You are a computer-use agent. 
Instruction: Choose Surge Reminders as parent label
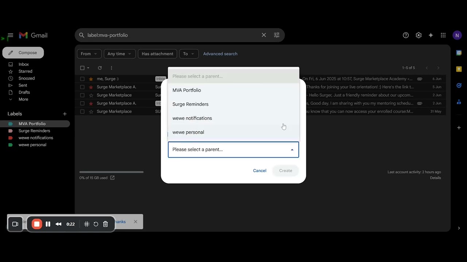point(233,104)
